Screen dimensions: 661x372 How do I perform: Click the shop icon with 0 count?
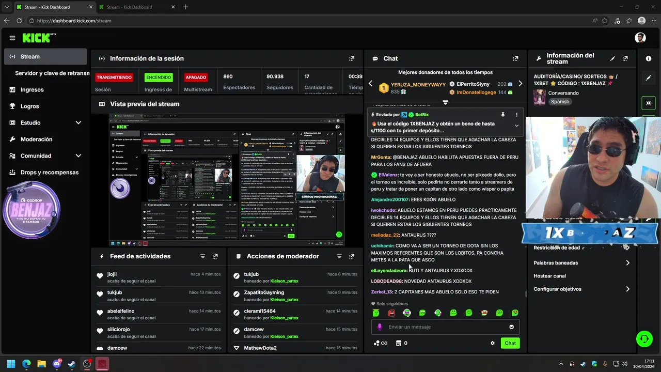coord(402,343)
